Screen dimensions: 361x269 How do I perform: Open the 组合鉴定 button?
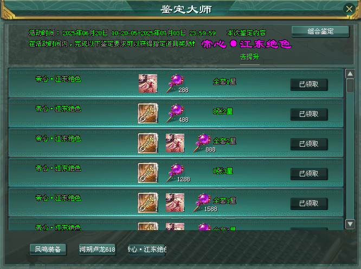point(320,31)
